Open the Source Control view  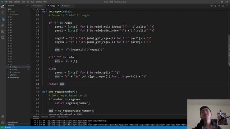tap(3, 19)
